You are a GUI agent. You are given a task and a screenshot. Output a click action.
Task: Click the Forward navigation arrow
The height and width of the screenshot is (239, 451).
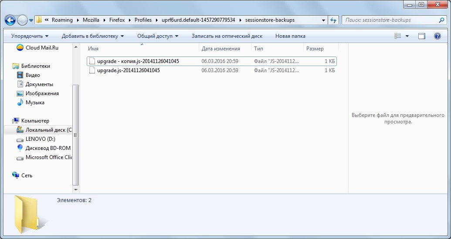(22, 20)
